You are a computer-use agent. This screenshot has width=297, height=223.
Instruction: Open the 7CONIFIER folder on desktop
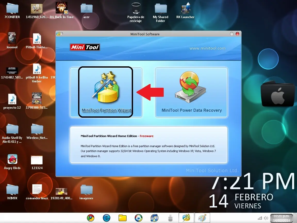tap(12, 11)
